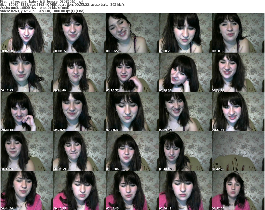Click the frame stamped 00:38:06
Screen dimensions: 265x210
132,151
